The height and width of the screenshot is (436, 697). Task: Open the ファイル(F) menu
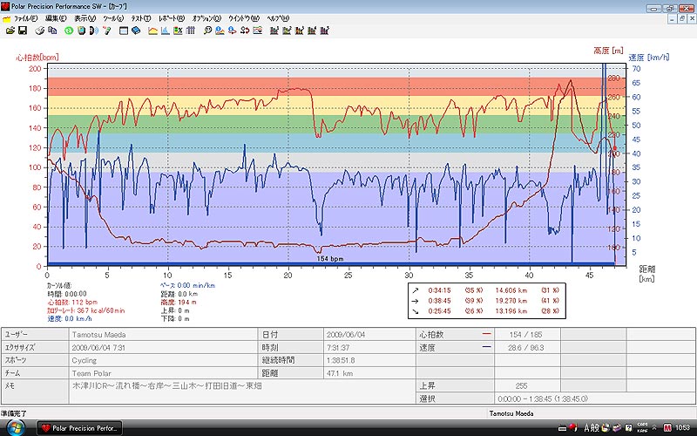click(x=25, y=18)
